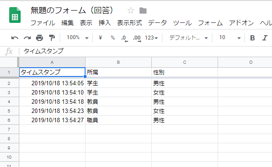
Task: Open the アドオン menu
Action: pos(241,23)
